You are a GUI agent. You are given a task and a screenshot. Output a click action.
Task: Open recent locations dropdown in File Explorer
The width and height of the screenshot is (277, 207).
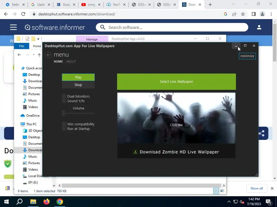click(34, 55)
